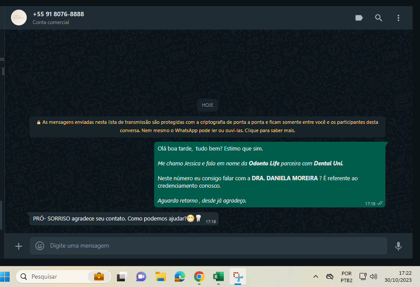
Task: Click the contact number +55 91 8076-8888
Action: 58,14
